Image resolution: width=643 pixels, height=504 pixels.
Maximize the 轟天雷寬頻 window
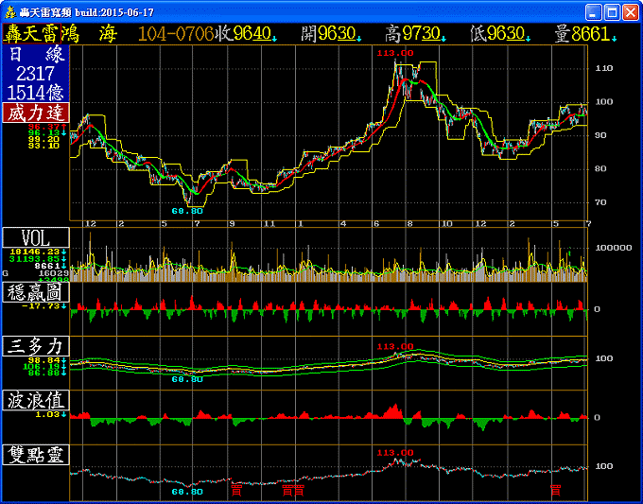point(612,12)
